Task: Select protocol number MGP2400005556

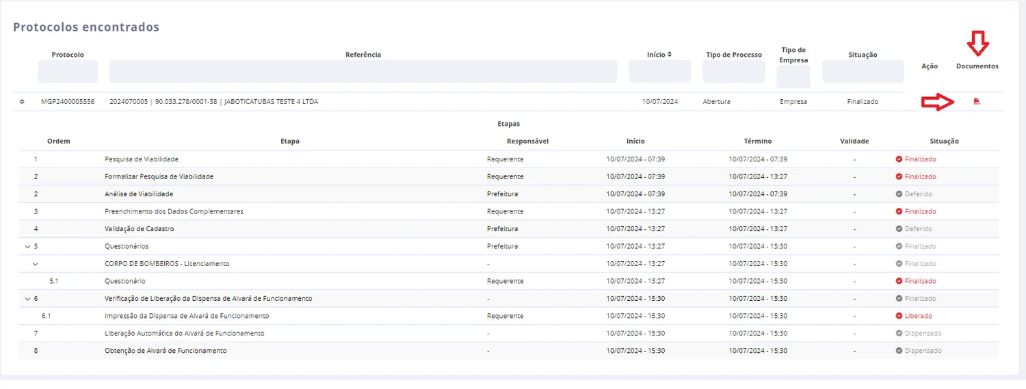Action: pos(68,102)
